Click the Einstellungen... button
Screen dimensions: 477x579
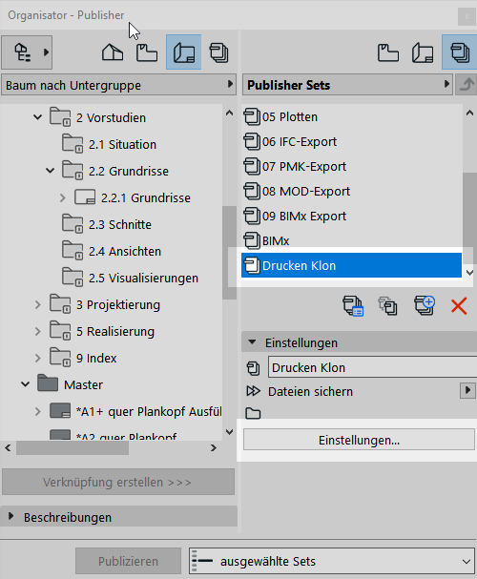[x=359, y=440]
